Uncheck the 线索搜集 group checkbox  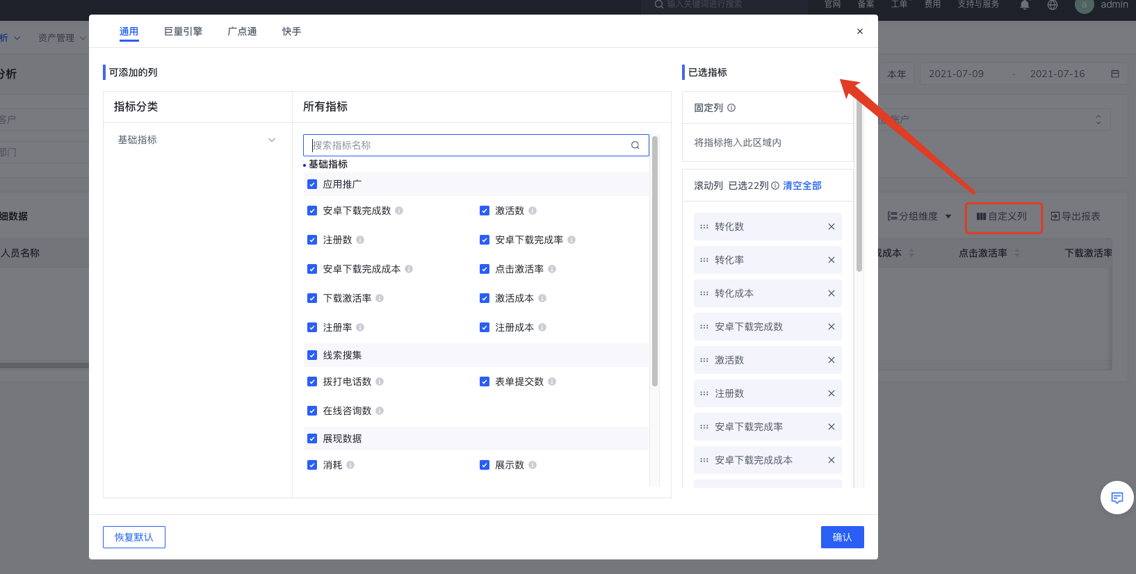312,355
